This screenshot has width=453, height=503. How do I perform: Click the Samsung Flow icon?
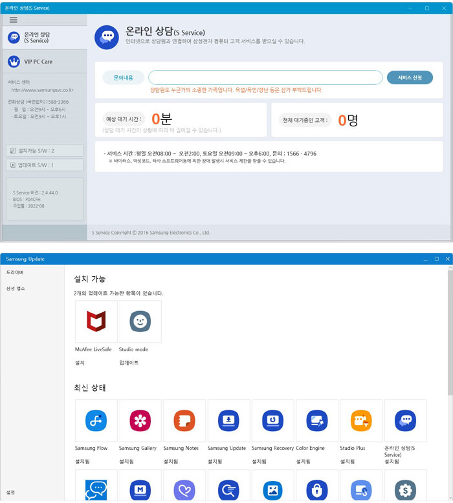tap(96, 421)
